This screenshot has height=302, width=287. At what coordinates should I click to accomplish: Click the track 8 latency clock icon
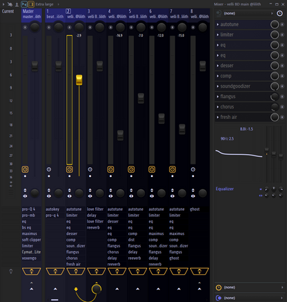pyautogui.click(x=193, y=169)
